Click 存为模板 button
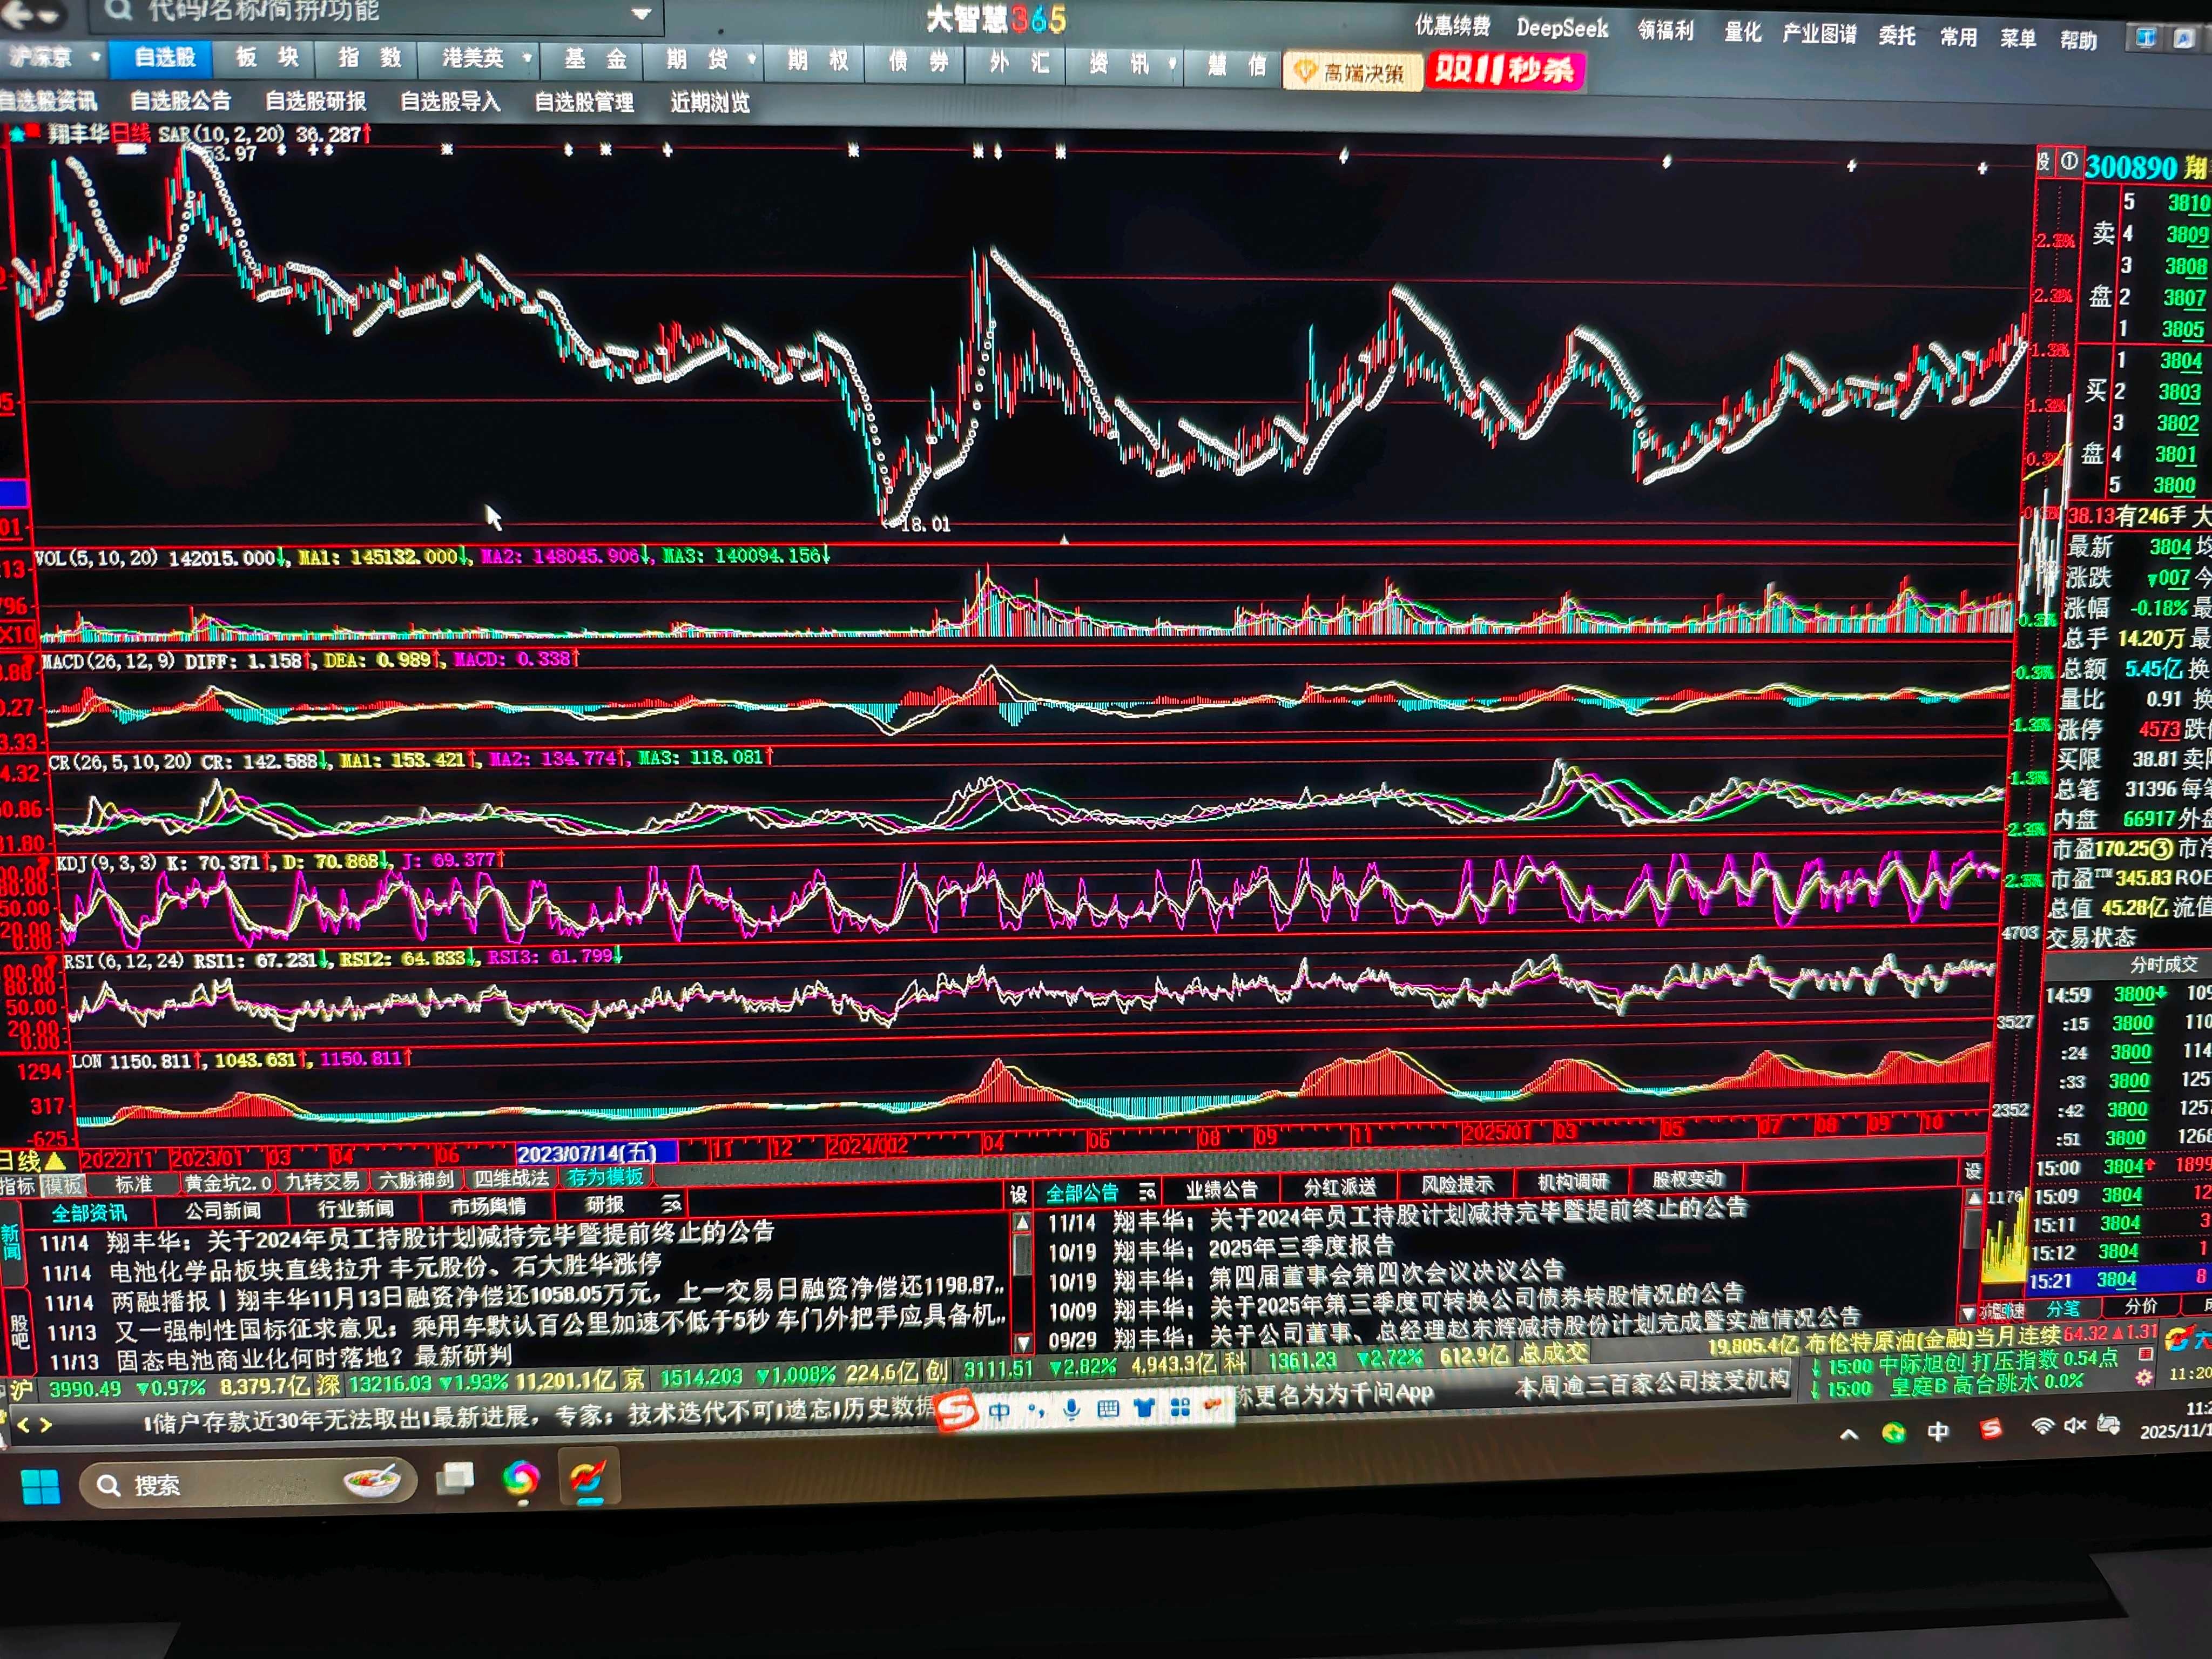This screenshot has width=2212, height=1659. (x=605, y=1178)
